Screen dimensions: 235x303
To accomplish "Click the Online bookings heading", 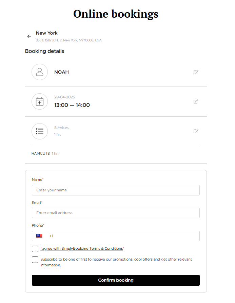I will click(x=116, y=14).
